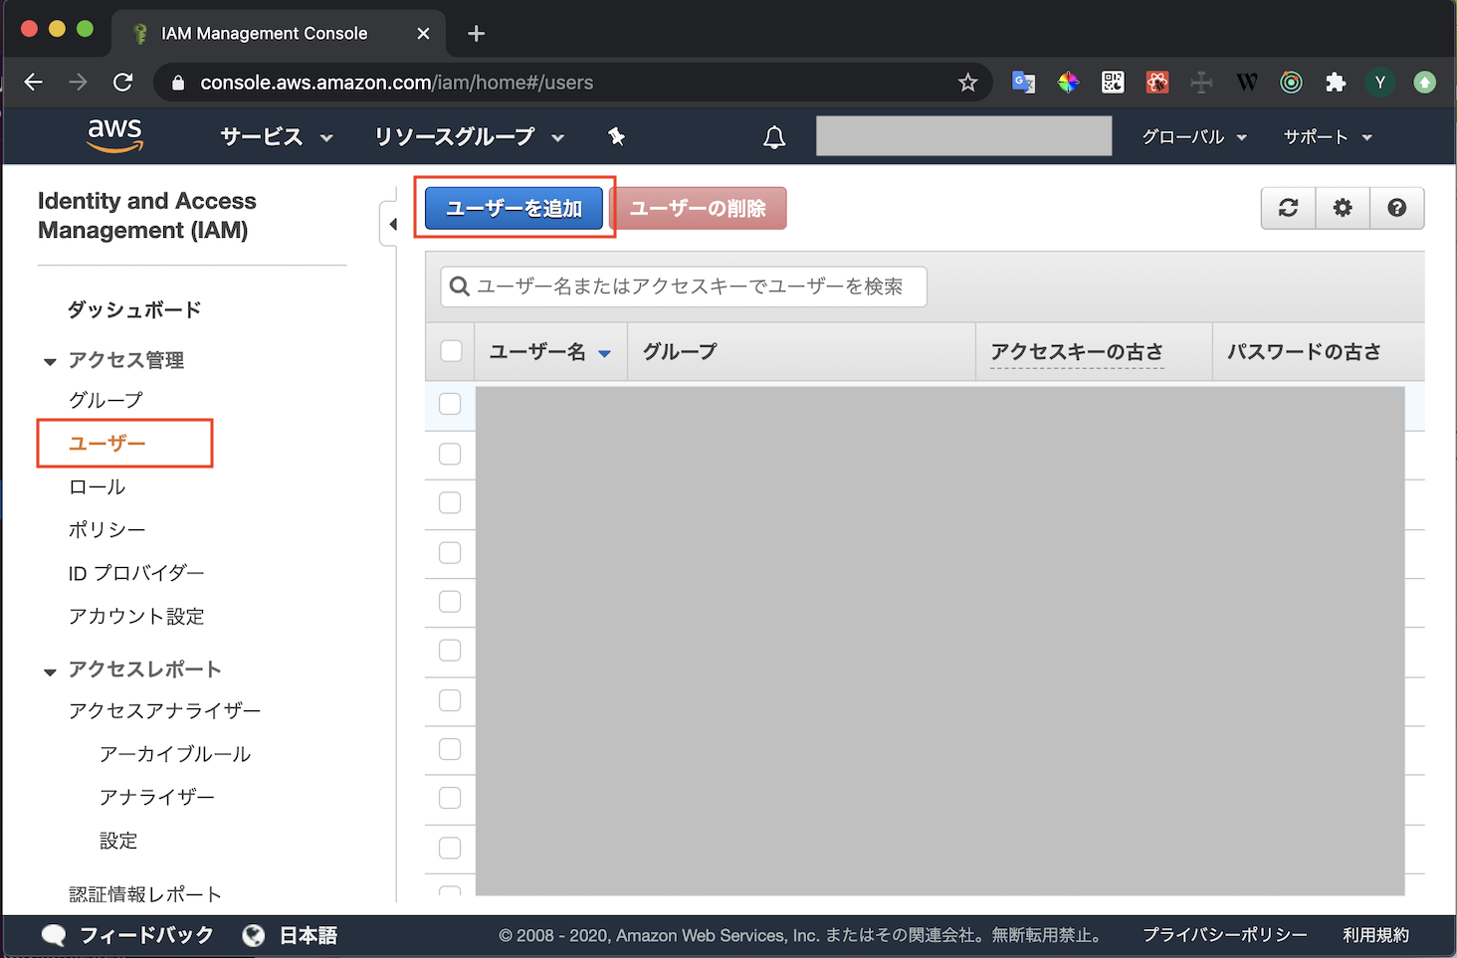Click the browser address bar URL
Viewport: 1457px width, 958px height.
[x=396, y=83]
